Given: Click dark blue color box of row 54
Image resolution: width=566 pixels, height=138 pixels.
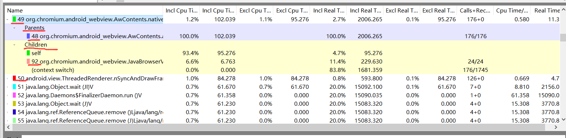Looking at the screenshot, I should (x=14, y=112).
